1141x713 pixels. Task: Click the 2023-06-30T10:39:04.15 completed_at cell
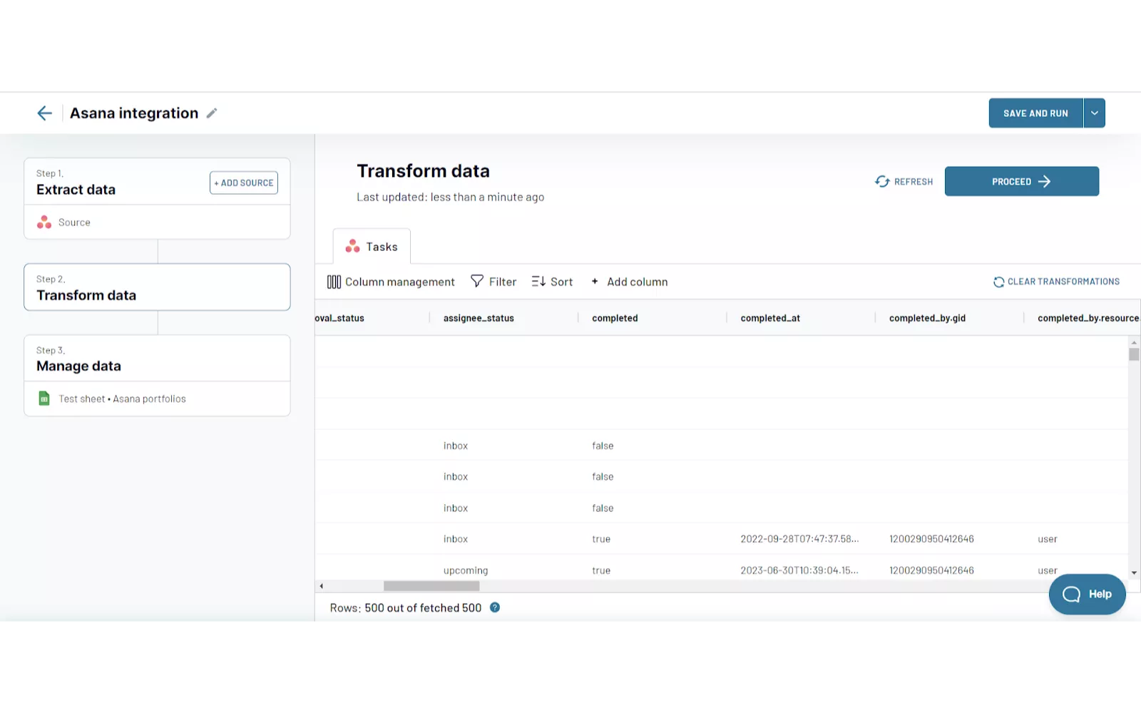(799, 570)
